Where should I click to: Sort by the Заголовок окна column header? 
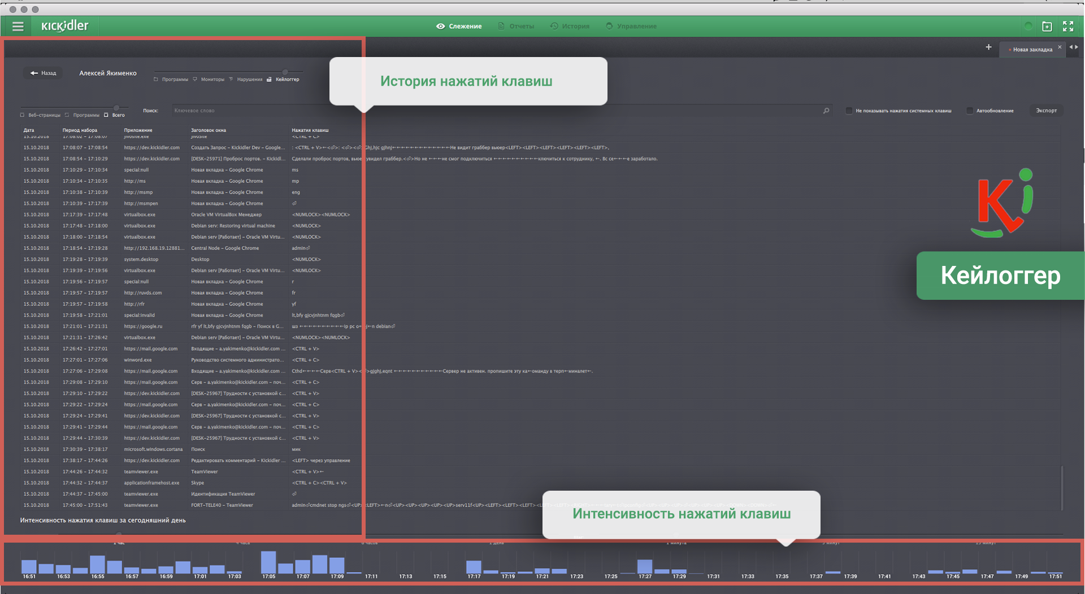tap(209, 130)
